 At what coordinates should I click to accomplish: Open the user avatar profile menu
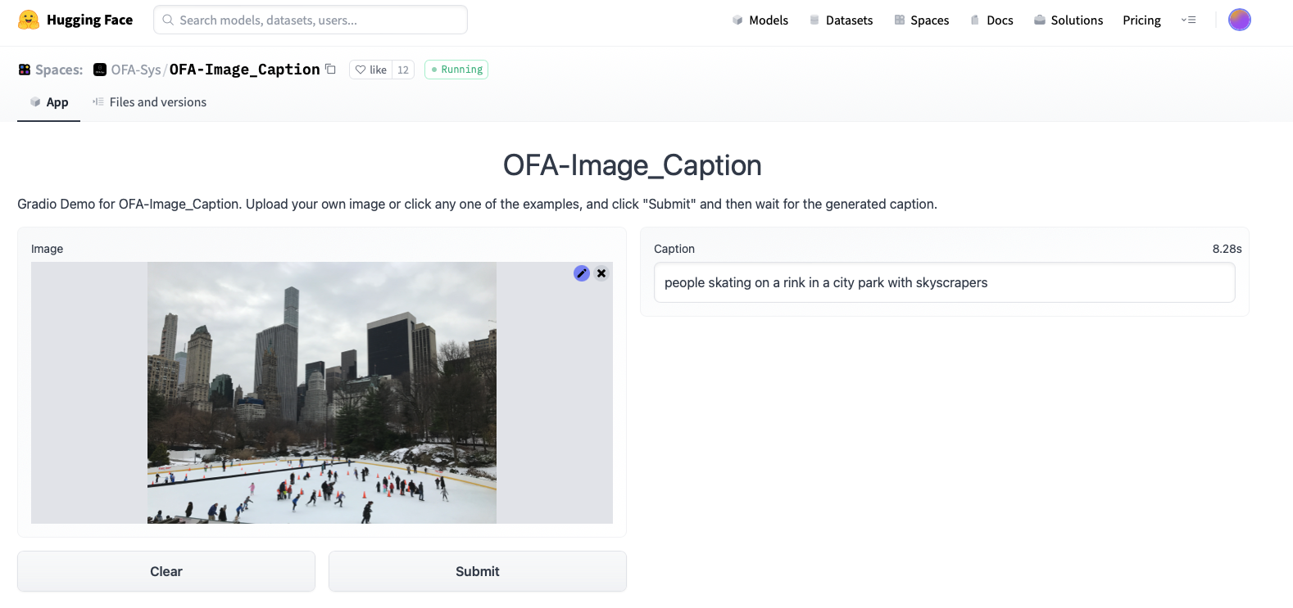[1240, 20]
